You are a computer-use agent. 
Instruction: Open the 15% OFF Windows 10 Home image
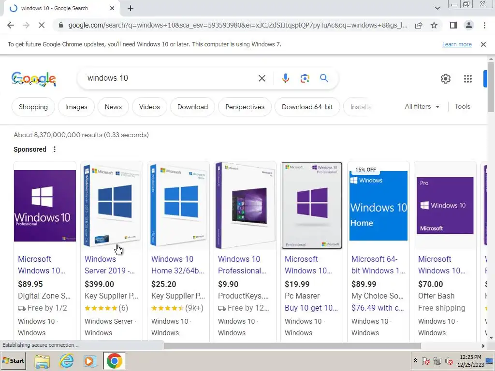point(378,205)
